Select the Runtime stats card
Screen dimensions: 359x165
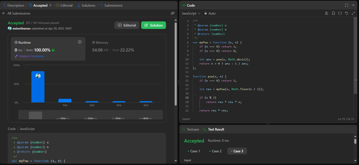(48, 49)
